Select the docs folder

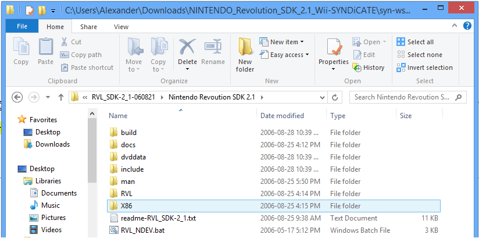(x=274, y=145)
